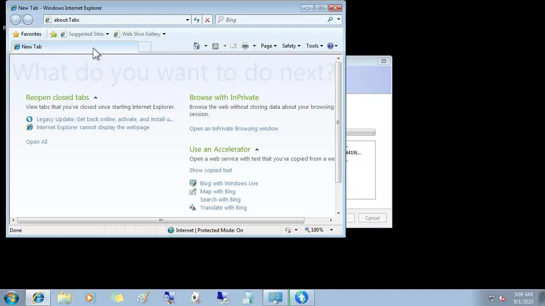The height and width of the screenshot is (306, 545).
Task: Click Open an InPrivate Browsing window
Action: coord(234,128)
